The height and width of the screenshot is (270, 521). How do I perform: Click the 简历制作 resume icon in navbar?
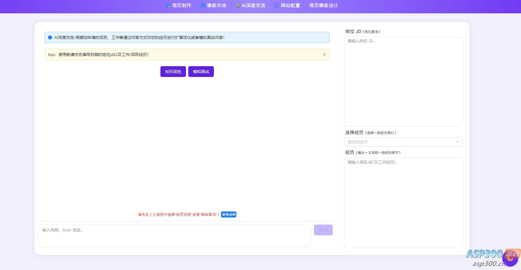click(x=168, y=5)
